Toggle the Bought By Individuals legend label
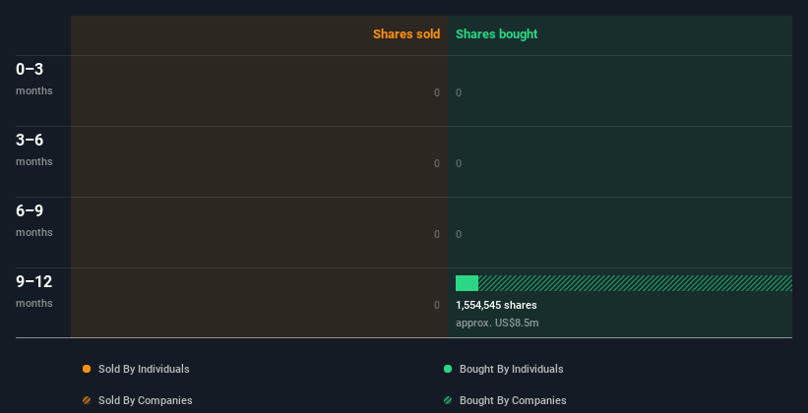The height and width of the screenshot is (413, 808). [x=511, y=369]
